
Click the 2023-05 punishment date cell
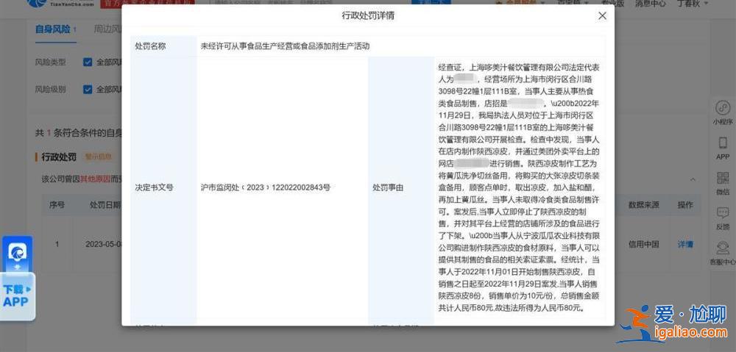(x=103, y=244)
